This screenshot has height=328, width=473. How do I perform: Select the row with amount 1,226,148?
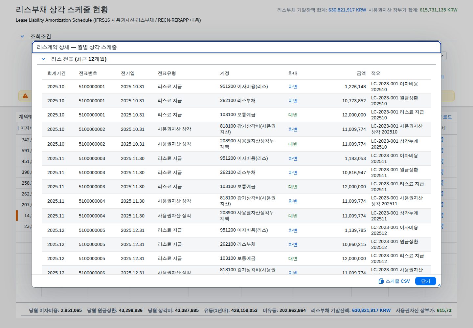point(236,87)
